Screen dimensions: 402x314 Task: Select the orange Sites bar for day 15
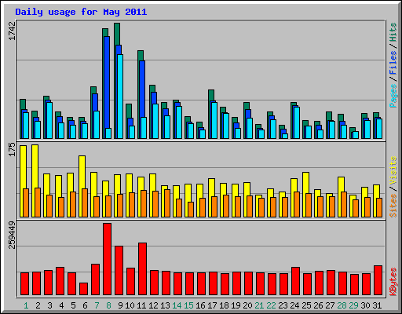click(x=191, y=210)
